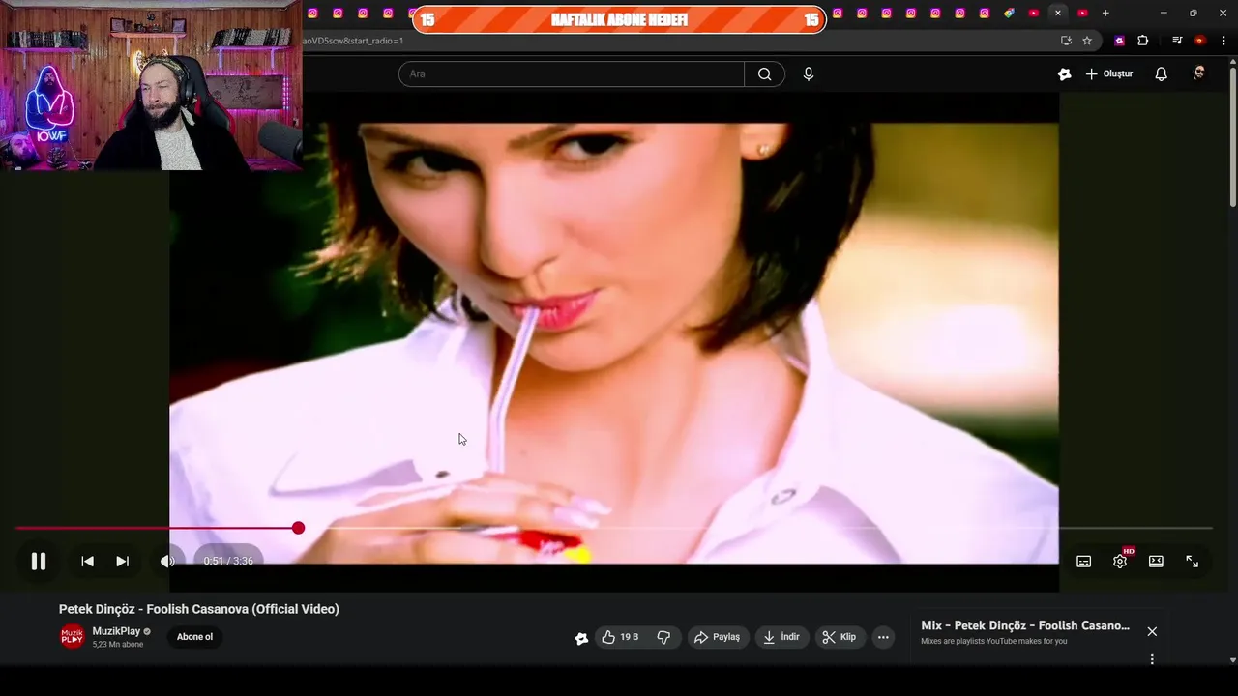
Task: Click the '5,23 Mn abone' subscriber count
Action: 118,645
